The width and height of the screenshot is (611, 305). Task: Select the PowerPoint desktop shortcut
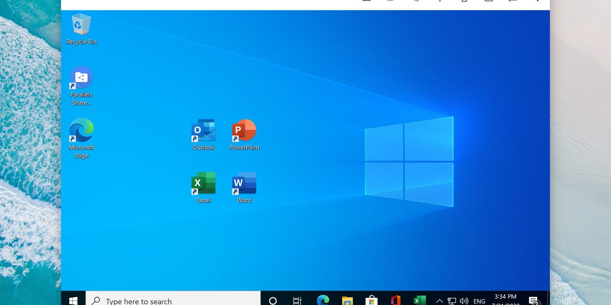pos(244,131)
